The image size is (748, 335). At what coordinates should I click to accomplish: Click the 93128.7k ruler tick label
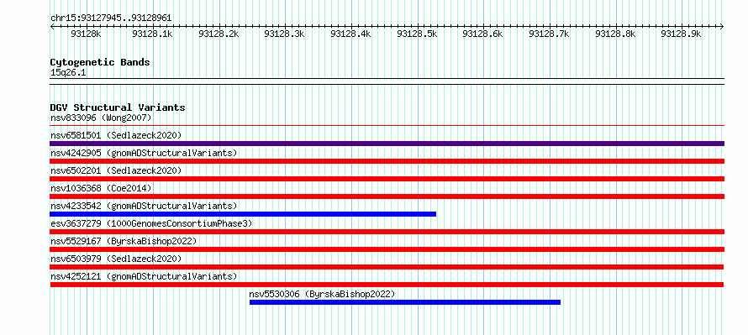[549, 34]
